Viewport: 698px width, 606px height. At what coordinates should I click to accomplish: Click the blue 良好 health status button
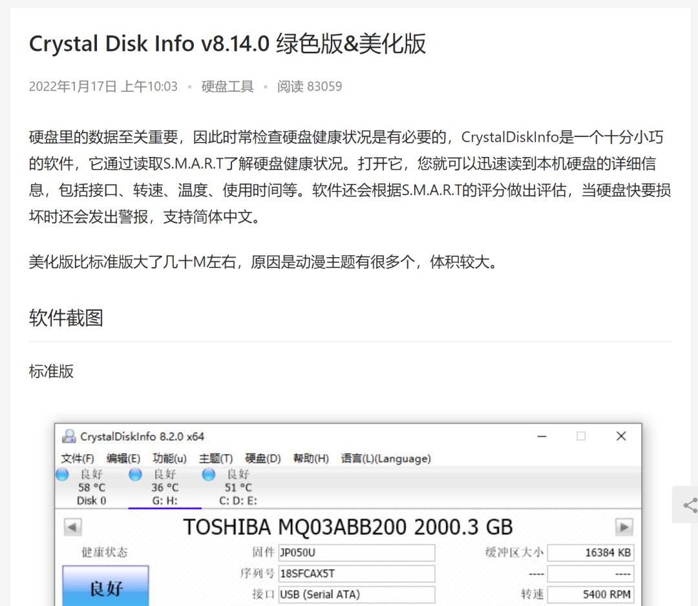[x=105, y=586]
